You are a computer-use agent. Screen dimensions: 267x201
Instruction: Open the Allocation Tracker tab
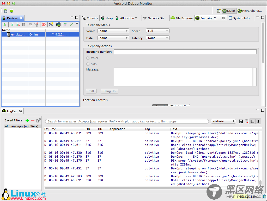128,18
